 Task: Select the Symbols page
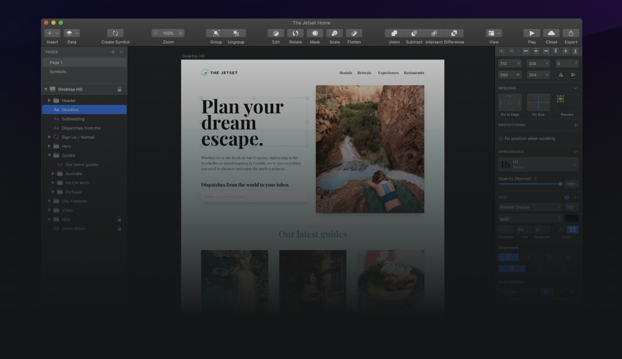(x=84, y=71)
